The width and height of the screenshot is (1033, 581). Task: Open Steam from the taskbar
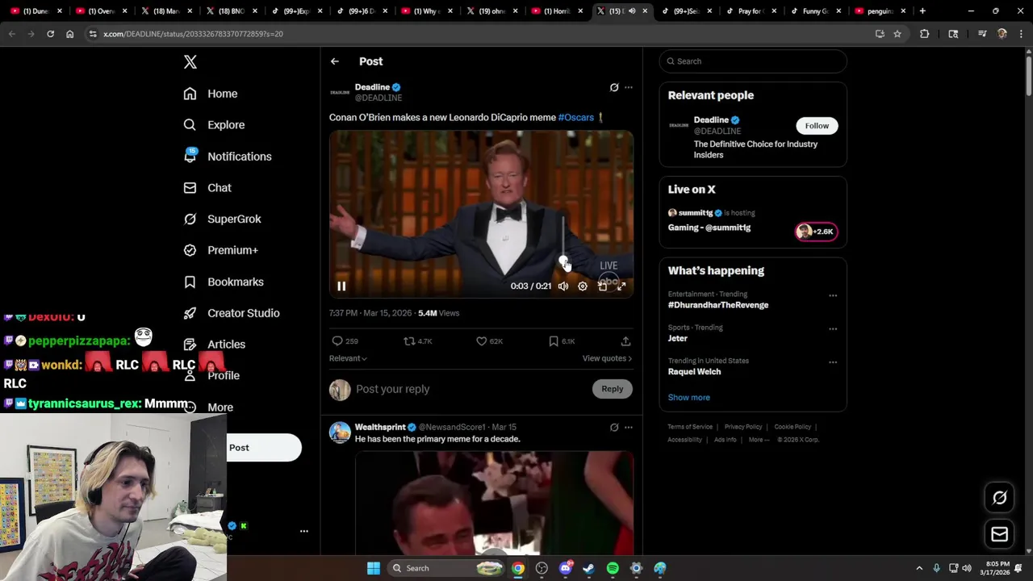coord(589,568)
